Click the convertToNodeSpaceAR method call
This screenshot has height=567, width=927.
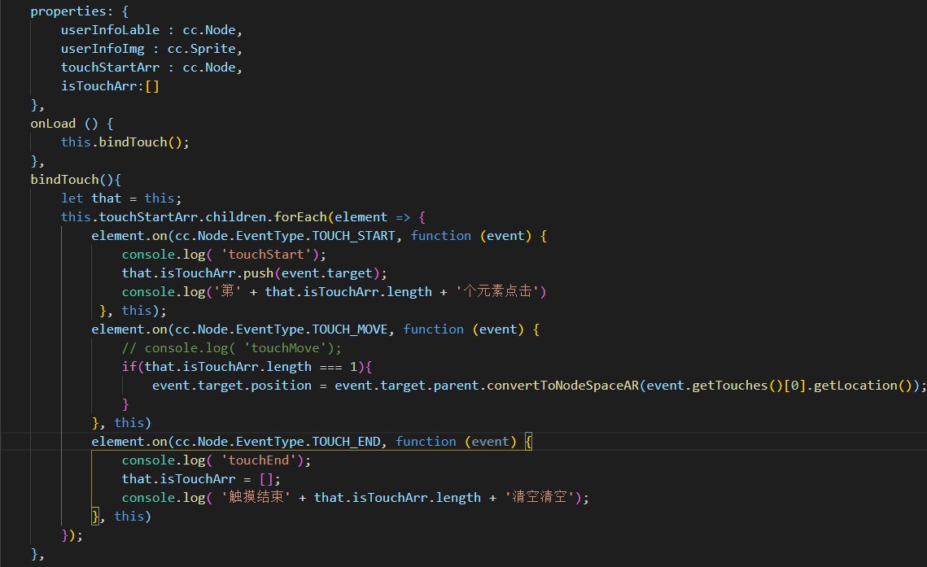(x=562, y=386)
